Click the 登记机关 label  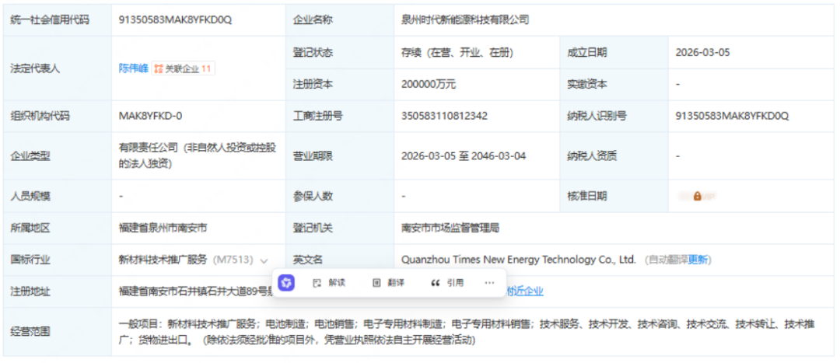313,228
